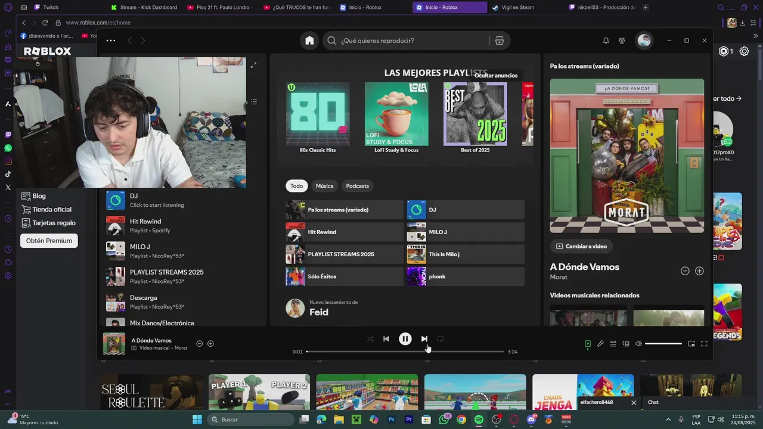Adjust Spotify volume slider
This screenshot has width=763, height=429.
663,344
